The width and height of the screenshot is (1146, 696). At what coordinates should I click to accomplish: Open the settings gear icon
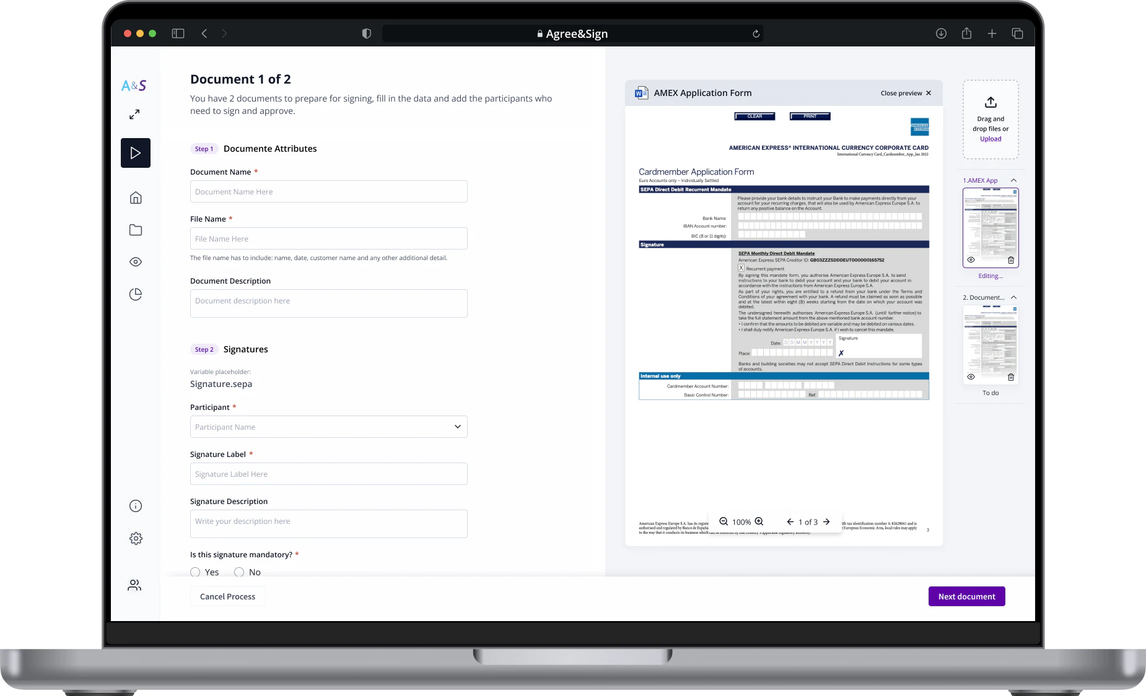[x=136, y=538]
